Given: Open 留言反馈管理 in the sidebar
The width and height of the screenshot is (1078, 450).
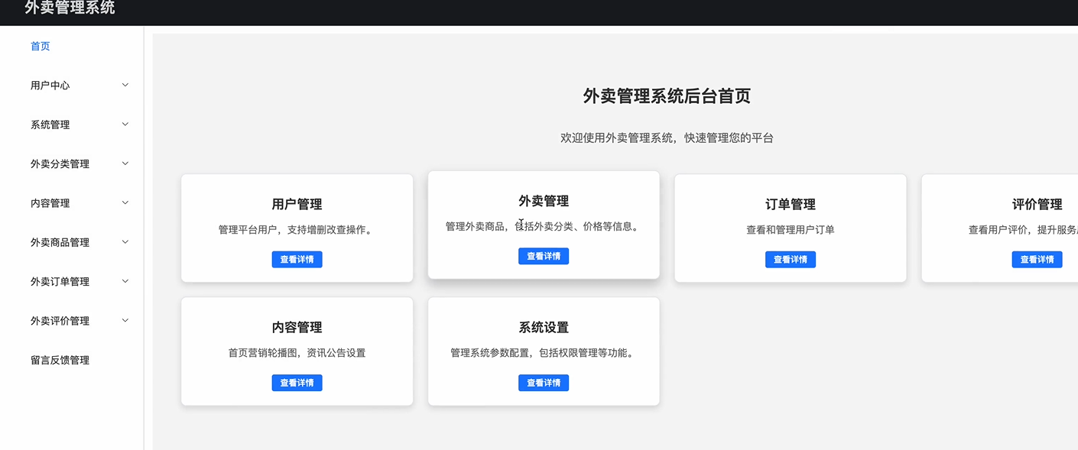Looking at the screenshot, I should coord(60,360).
